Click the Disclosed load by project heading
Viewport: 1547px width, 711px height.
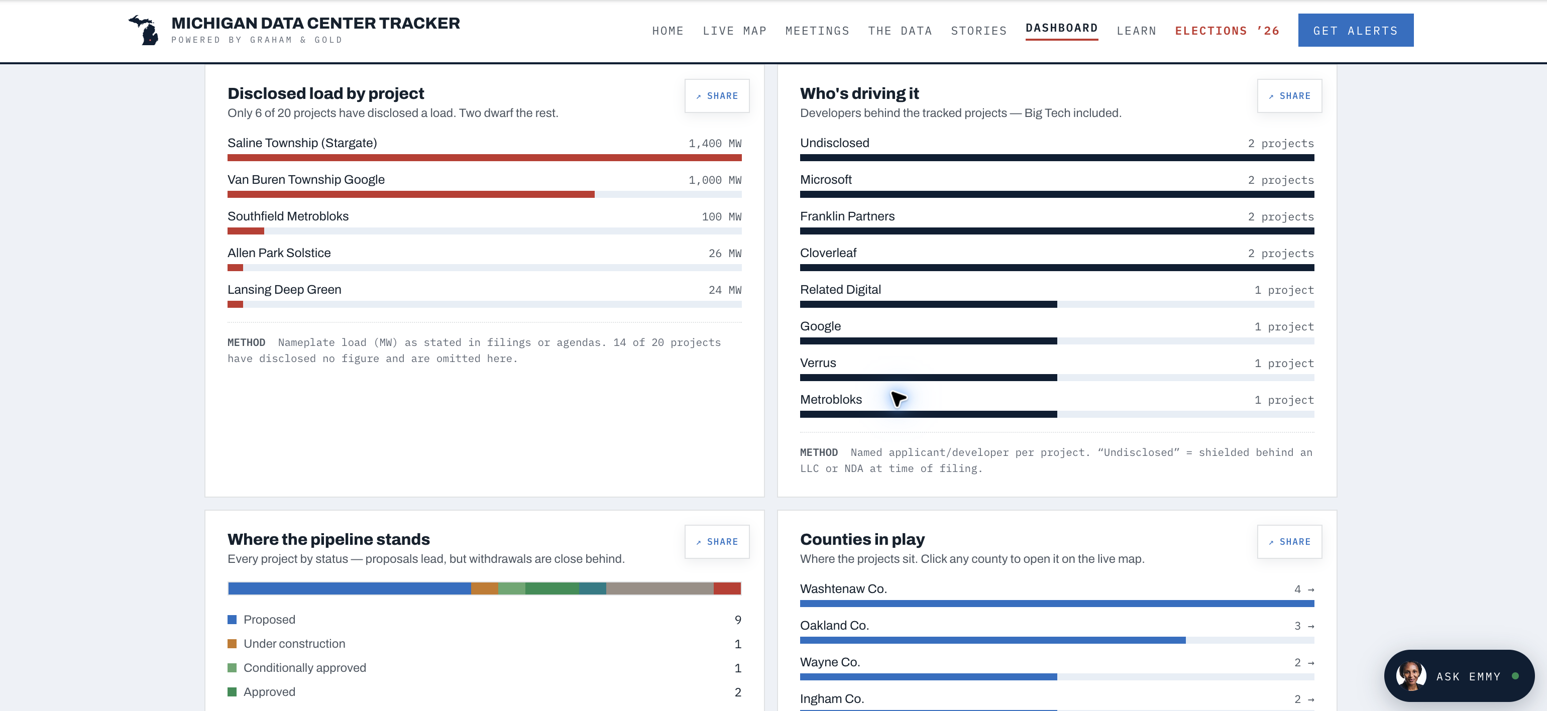[325, 94]
